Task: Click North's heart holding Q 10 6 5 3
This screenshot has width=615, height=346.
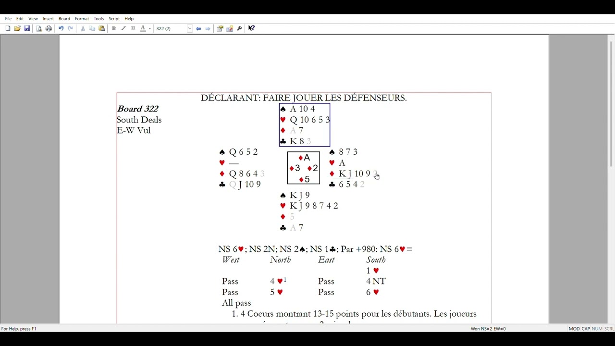Action: [305, 120]
